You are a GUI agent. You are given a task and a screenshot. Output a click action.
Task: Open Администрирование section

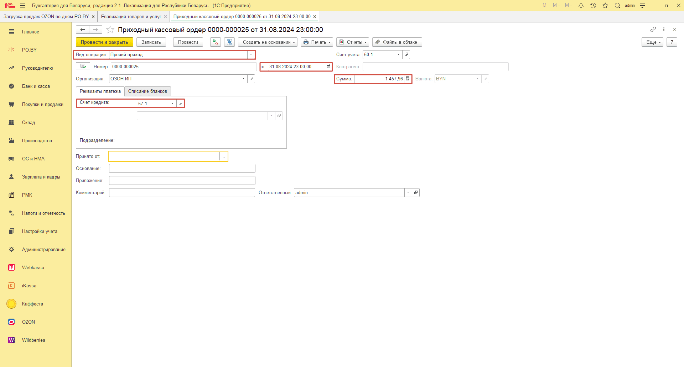(36, 249)
